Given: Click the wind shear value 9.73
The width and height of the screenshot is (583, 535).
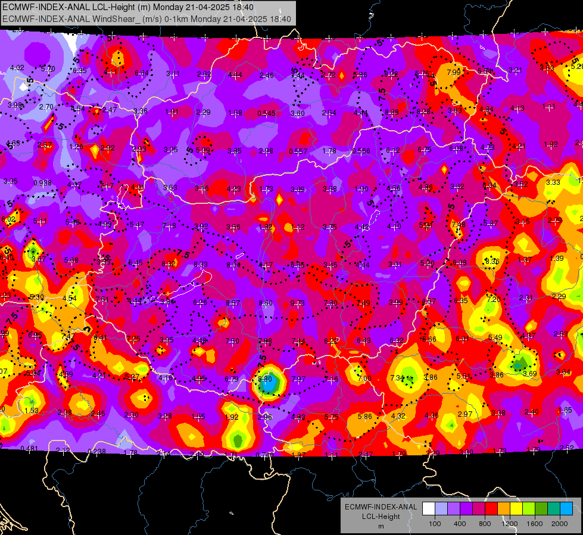Looking at the screenshot, I should tap(297, 303).
